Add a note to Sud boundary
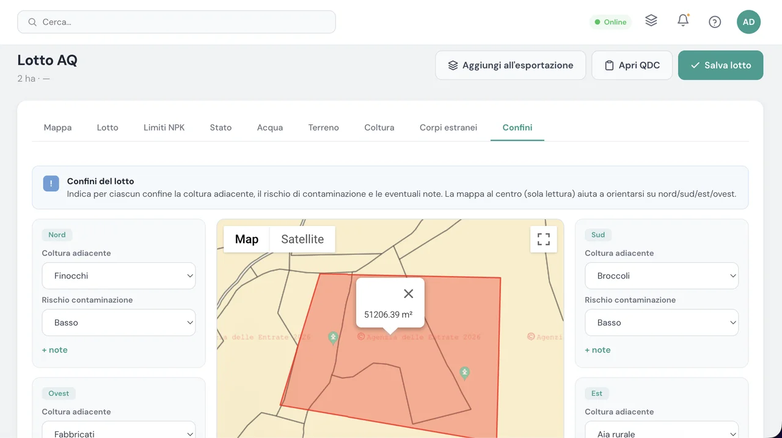 pos(597,350)
